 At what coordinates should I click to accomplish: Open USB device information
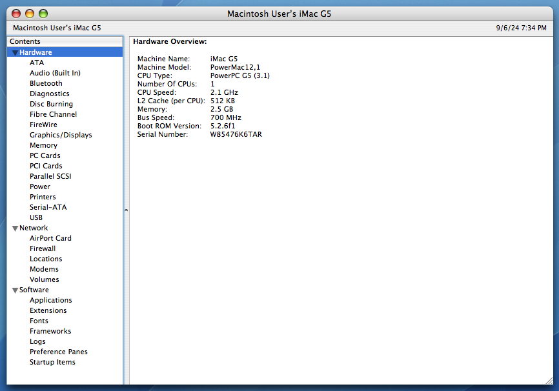[36, 218]
